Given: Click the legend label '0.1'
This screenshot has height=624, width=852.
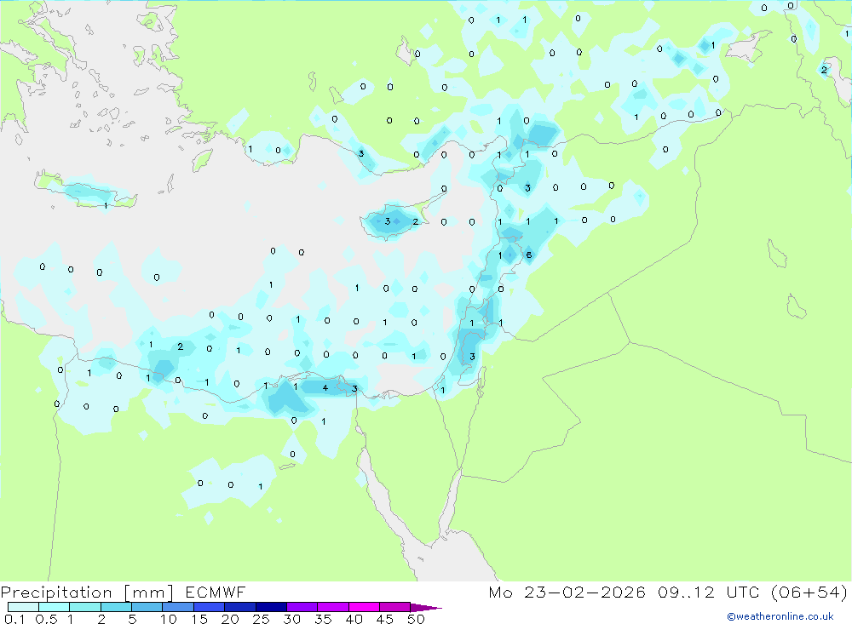Looking at the screenshot, I should 14,619.
